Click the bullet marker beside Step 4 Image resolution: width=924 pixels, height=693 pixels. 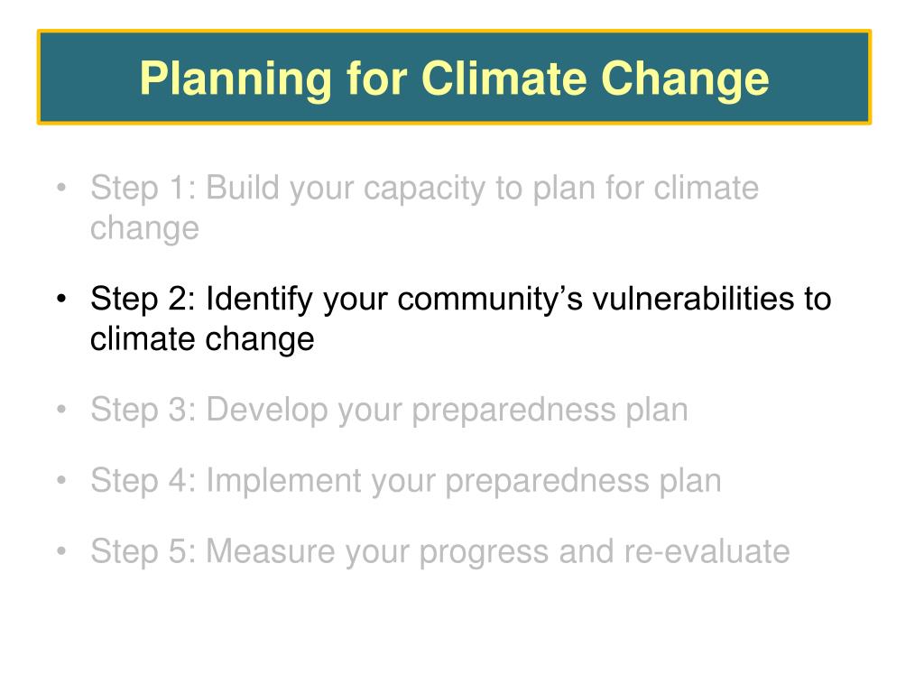(x=61, y=480)
